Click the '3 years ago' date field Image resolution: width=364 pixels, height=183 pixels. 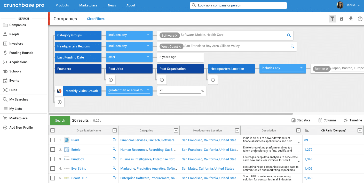180,57
